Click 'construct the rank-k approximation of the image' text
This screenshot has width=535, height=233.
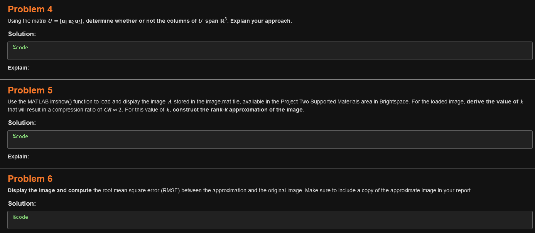coord(238,110)
